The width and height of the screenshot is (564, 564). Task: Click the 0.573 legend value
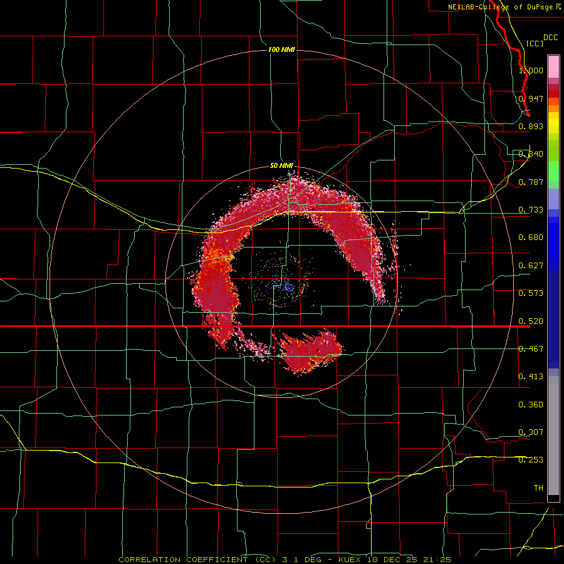[531, 293]
